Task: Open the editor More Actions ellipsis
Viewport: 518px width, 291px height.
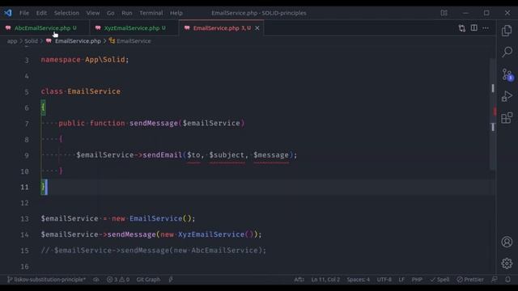Action: pos(486,28)
